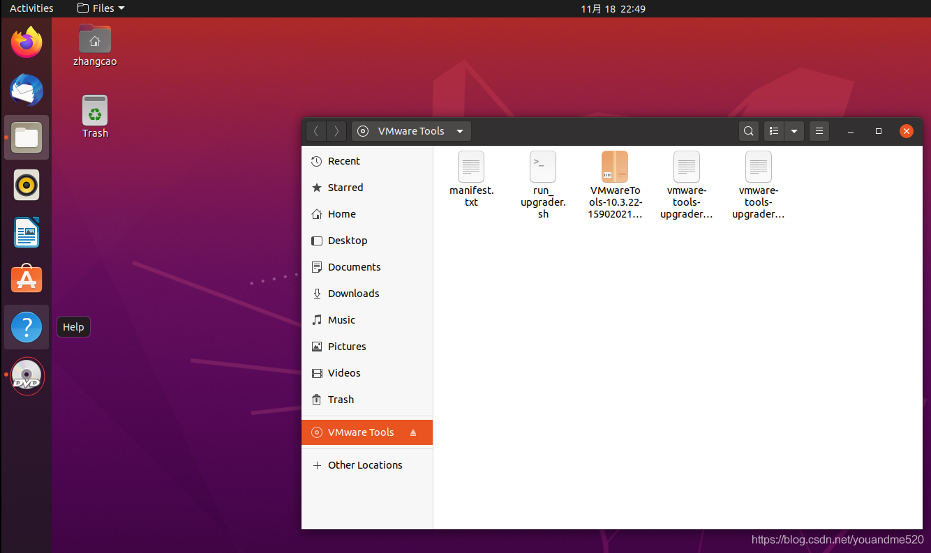Select the VMwareTools-10.3.22 archive file

click(615, 185)
